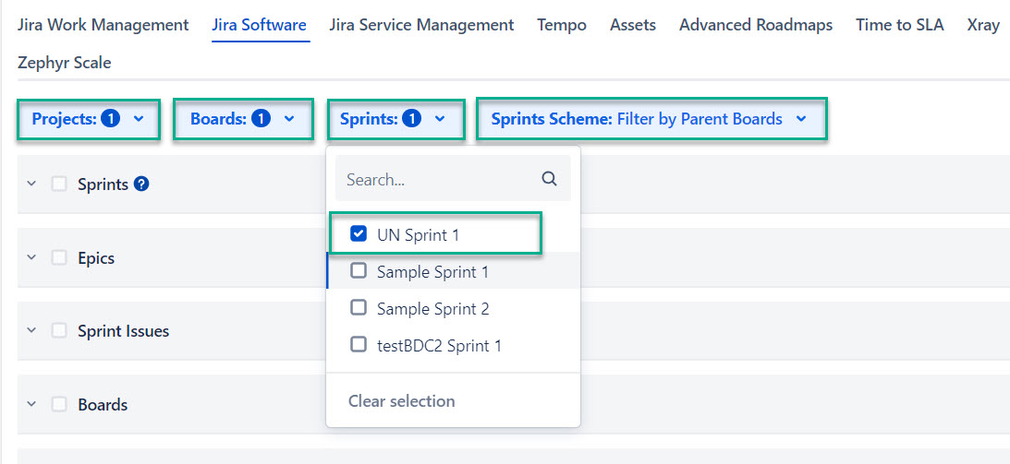Viewport: 1010px width, 464px height.
Task: Tick the Epics section checkbox
Action: coord(59,257)
